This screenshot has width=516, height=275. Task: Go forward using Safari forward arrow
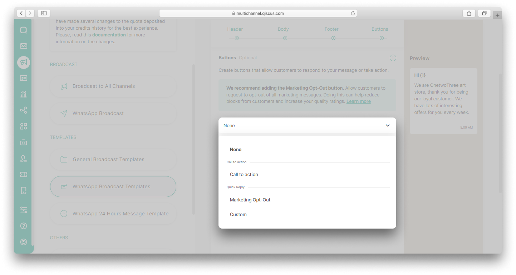30,13
